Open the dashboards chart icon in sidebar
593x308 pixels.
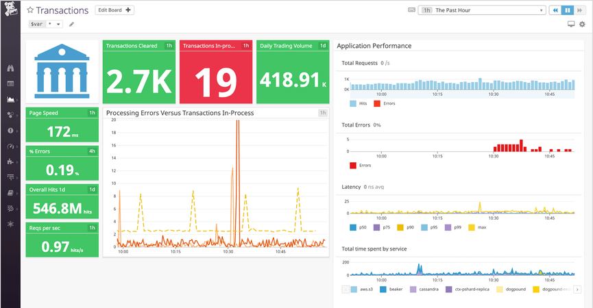click(10, 99)
